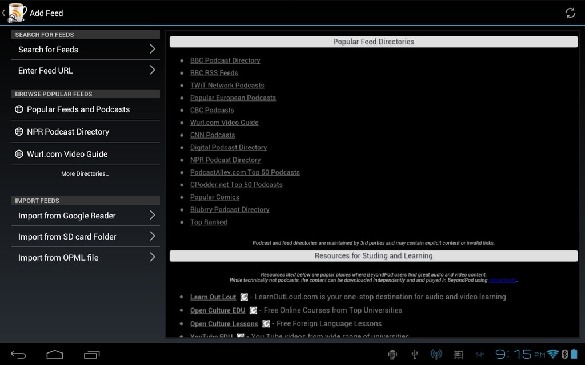Tap the battery icon in the status bar

pos(574,354)
